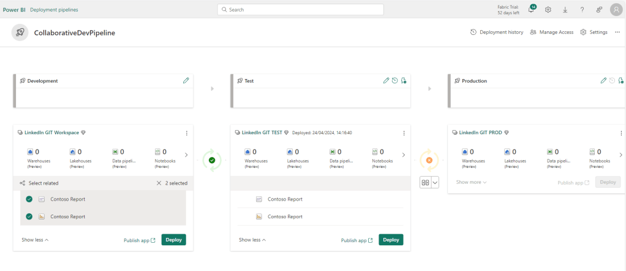
Task: Click the Test stage deployment rules icon
Action: pyautogui.click(x=404, y=80)
